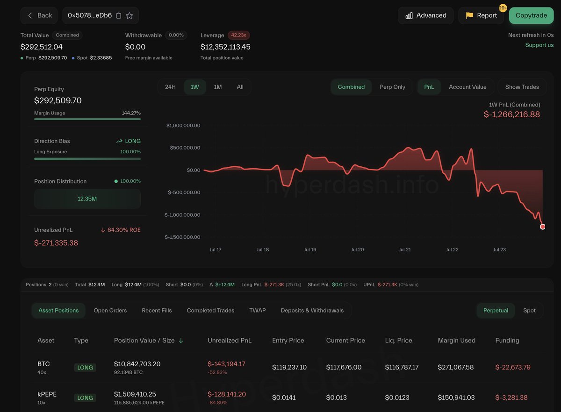Click the Long Exposure bar
The image size is (561, 412).
pos(87,159)
